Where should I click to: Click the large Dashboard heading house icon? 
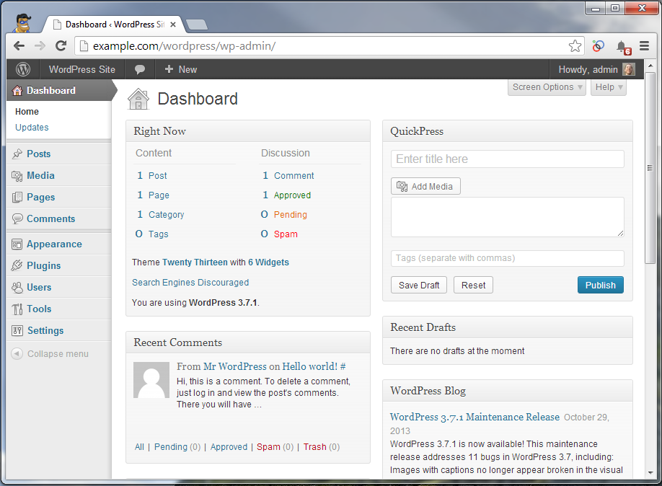pyautogui.click(x=138, y=100)
